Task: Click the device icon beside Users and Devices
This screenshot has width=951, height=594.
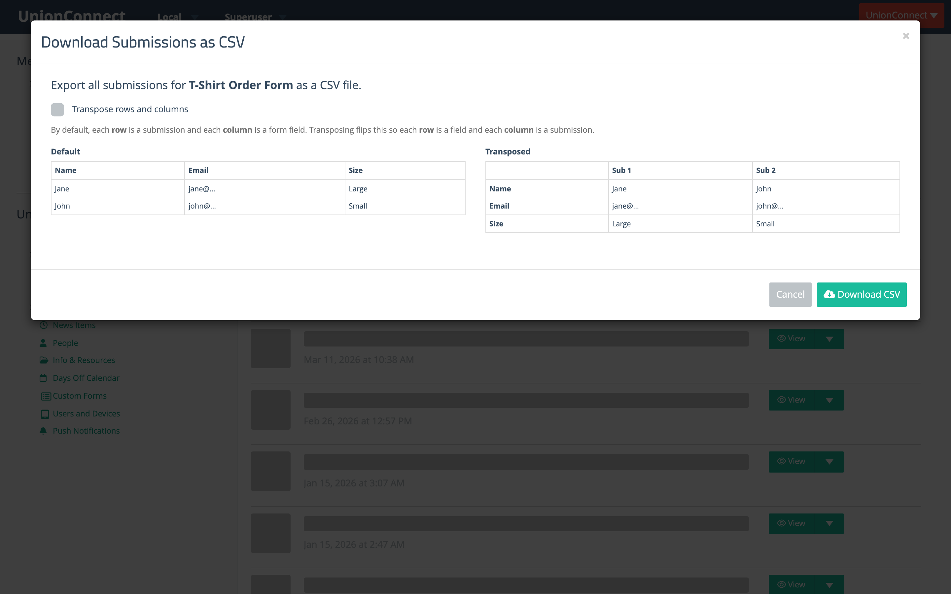Action: pos(45,414)
